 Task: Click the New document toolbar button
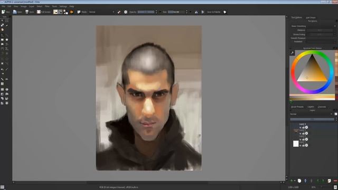[x=6, y=12]
